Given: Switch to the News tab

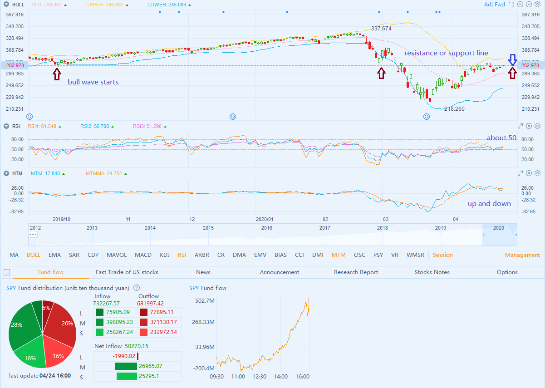Looking at the screenshot, I should (x=203, y=272).
